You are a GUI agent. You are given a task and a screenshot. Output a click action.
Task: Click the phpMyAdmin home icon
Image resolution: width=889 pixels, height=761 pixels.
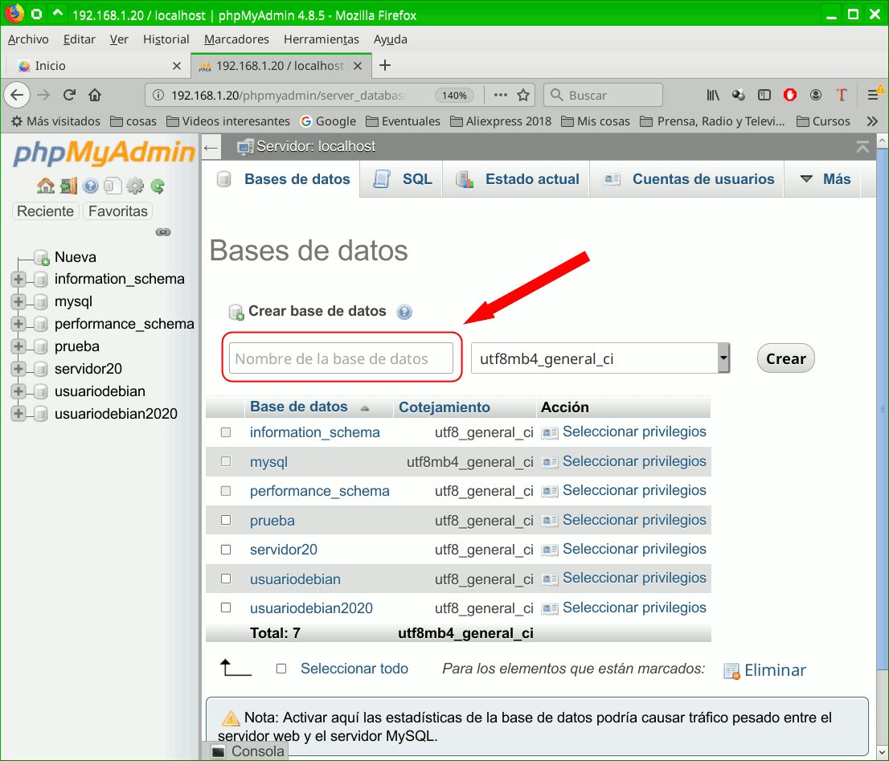coord(45,186)
